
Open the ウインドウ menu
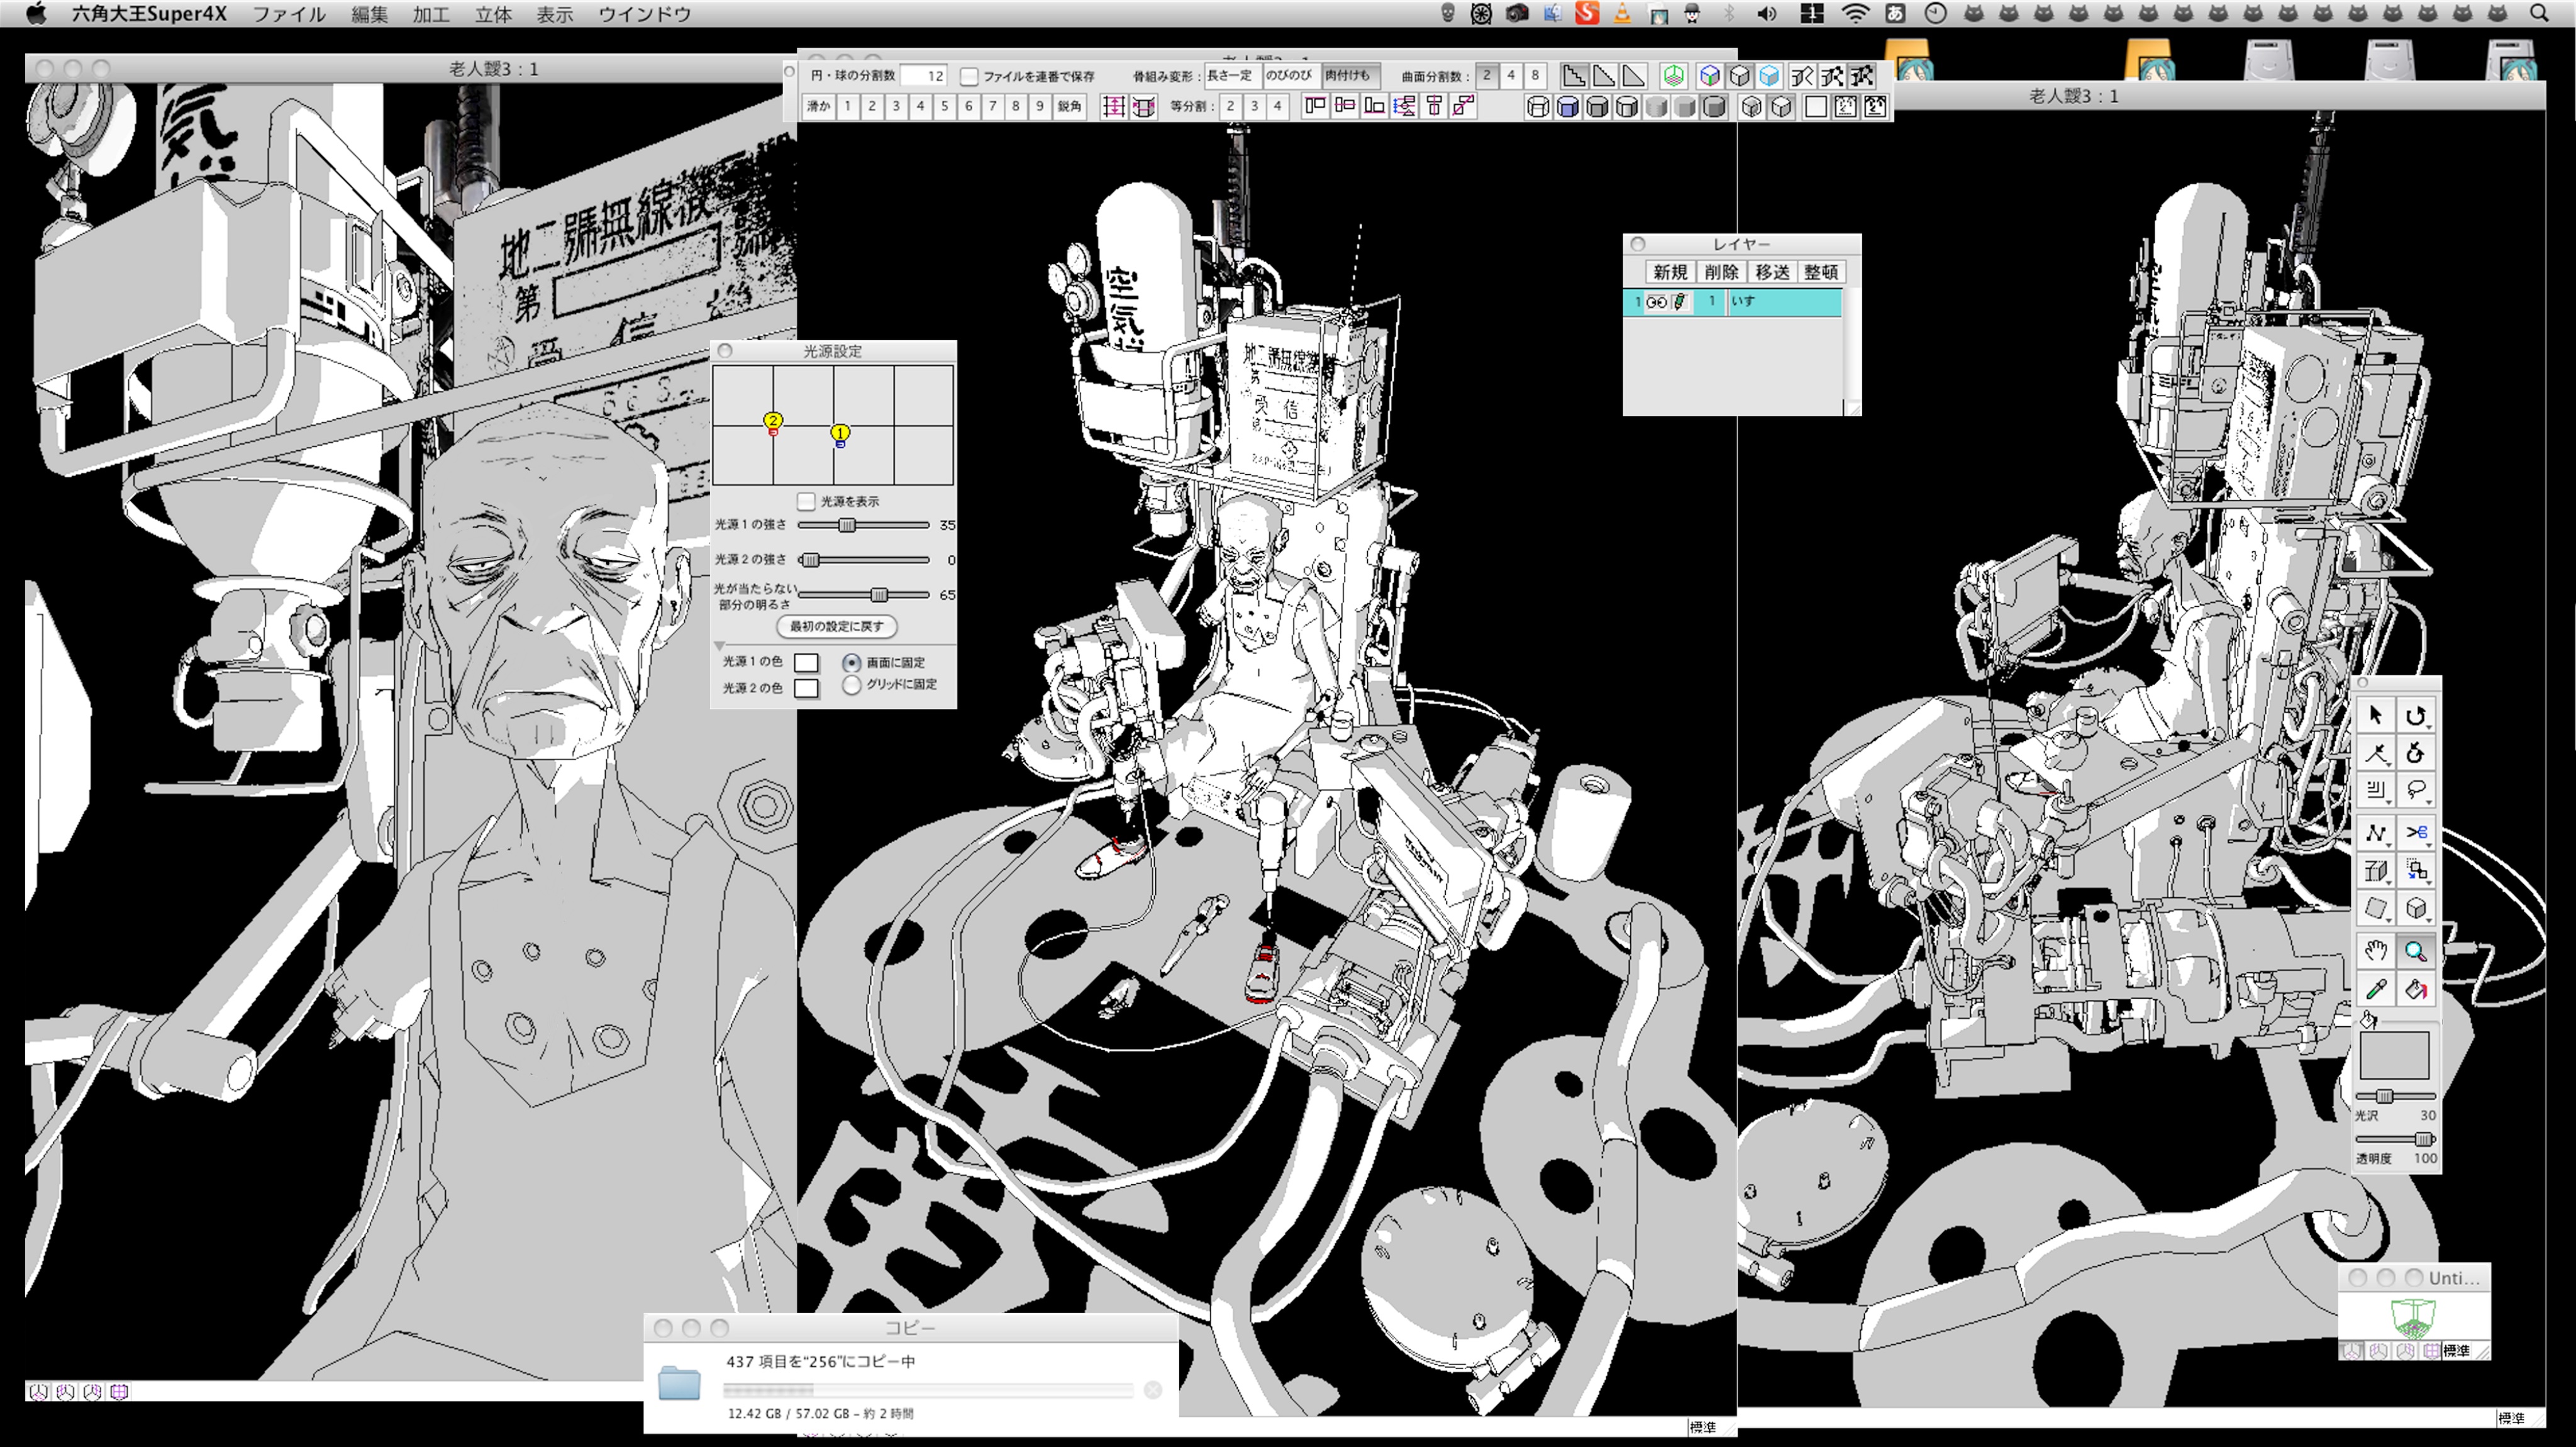click(x=645, y=14)
